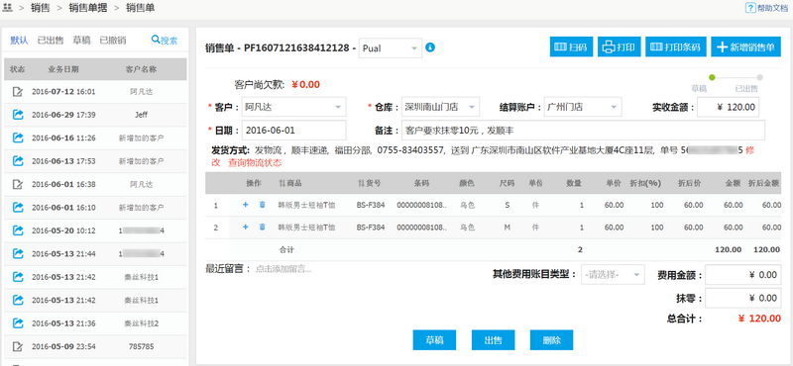Switch to the 已撤销 tab
The width and height of the screenshot is (793, 366).
click(x=113, y=41)
